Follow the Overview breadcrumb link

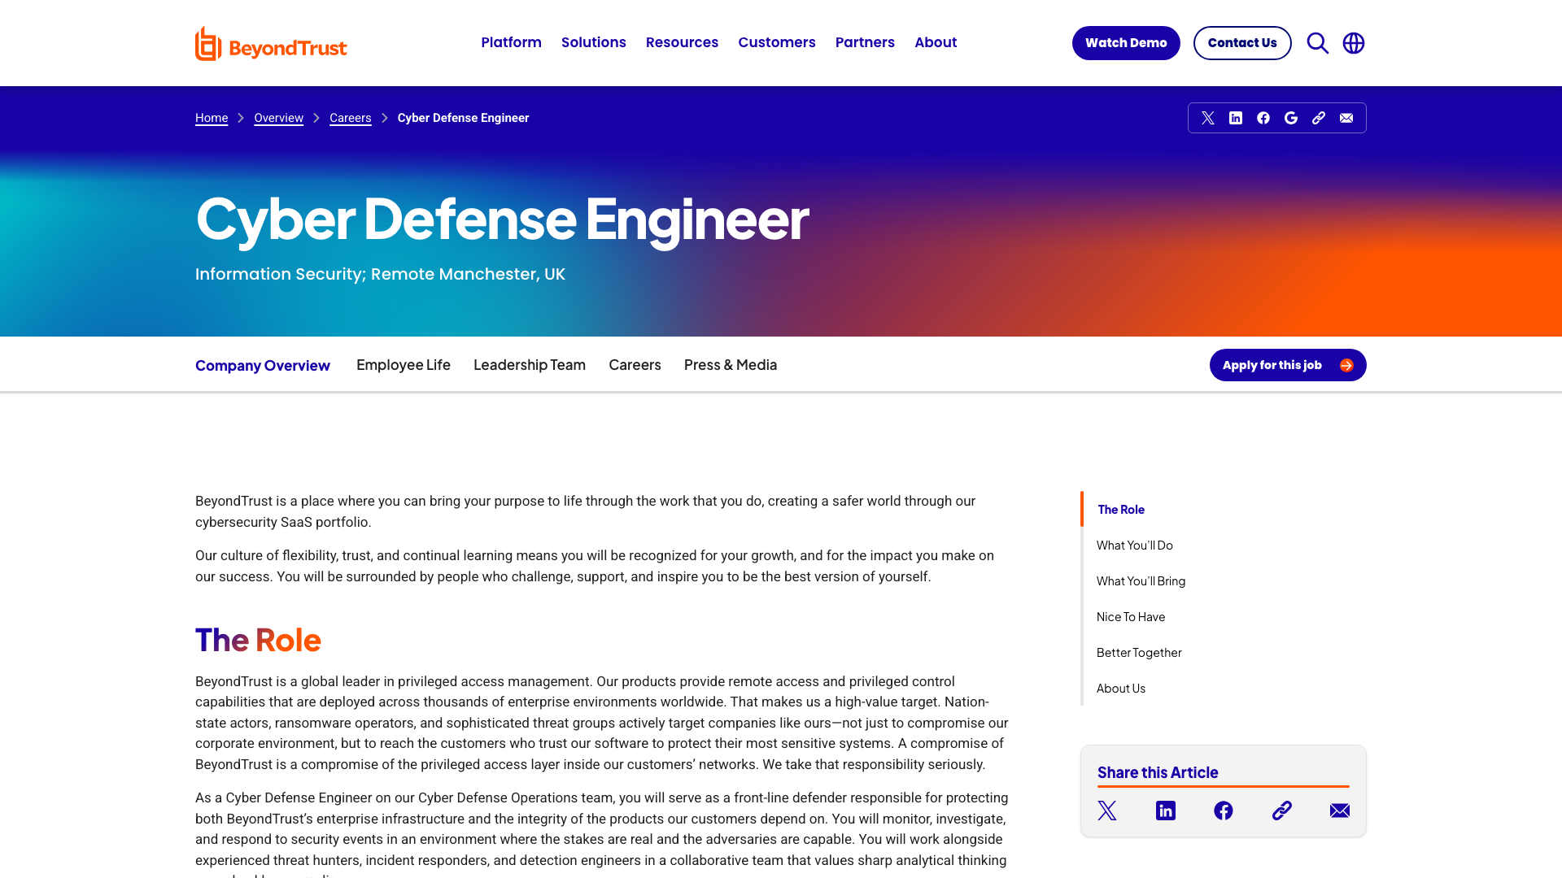[x=278, y=118]
